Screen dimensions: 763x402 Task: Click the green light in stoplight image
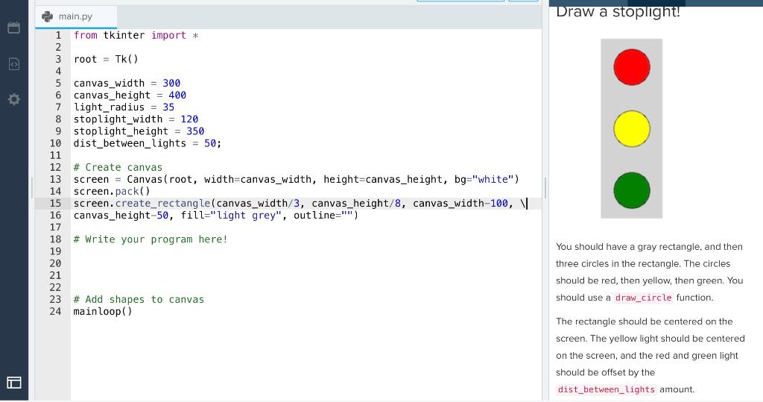click(632, 190)
